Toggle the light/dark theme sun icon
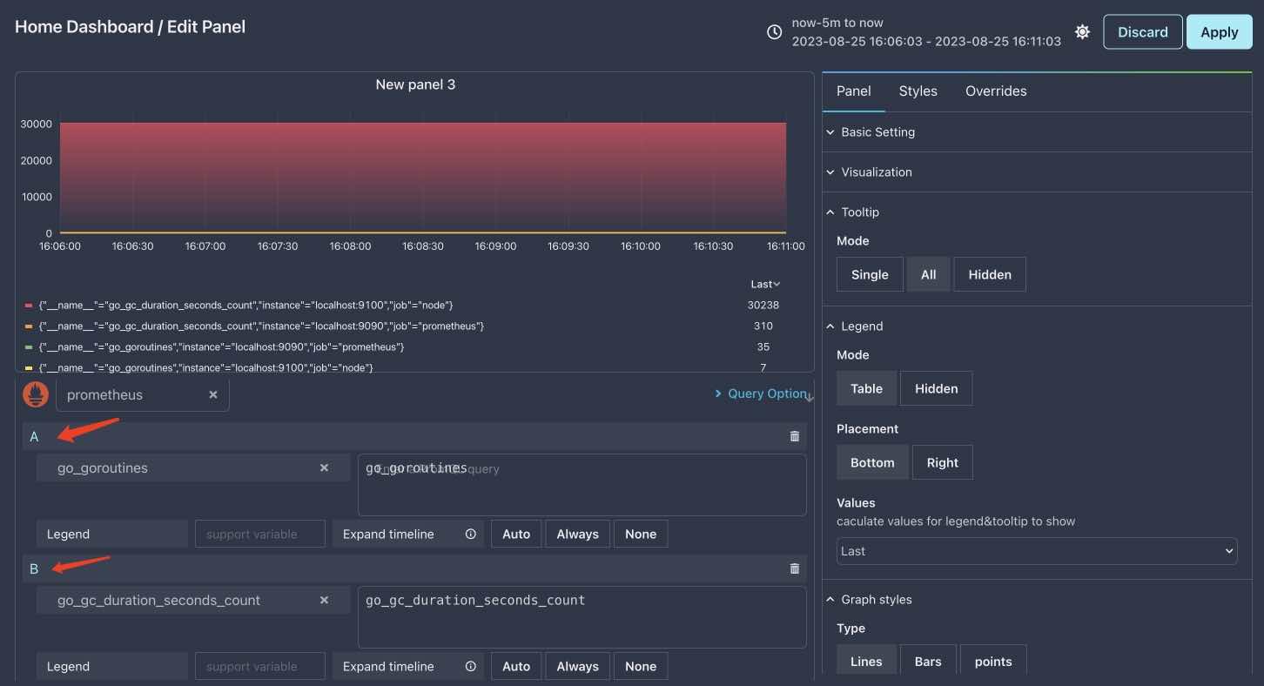This screenshot has width=1264, height=686. [x=1082, y=32]
